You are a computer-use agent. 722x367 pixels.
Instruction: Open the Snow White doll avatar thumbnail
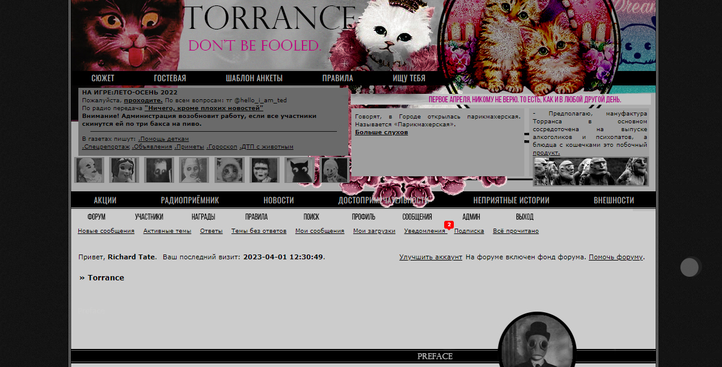click(124, 170)
